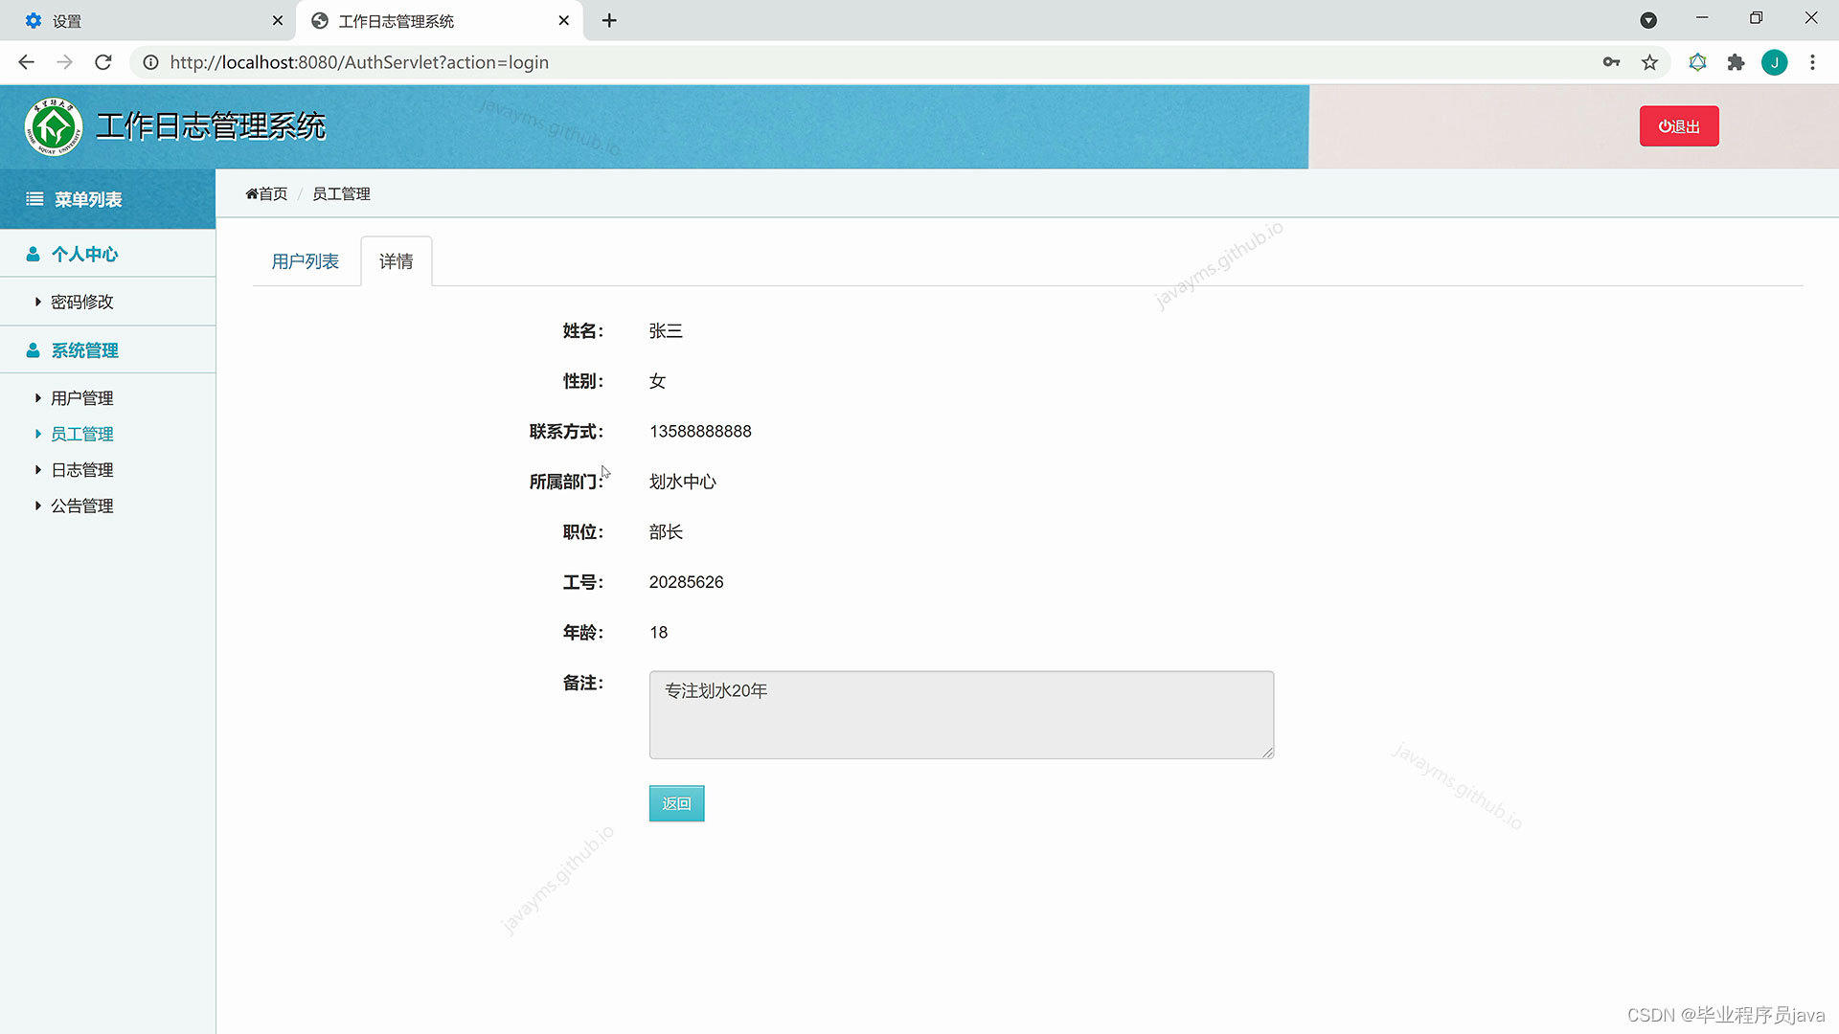
Task: Click the tab search dropdown circle icon
Action: coord(1648,20)
